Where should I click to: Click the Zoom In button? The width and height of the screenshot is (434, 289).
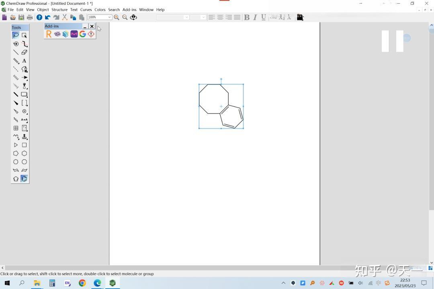pos(117,17)
